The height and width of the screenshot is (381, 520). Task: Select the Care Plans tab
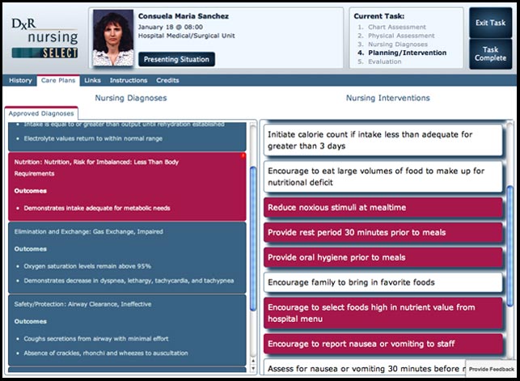point(58,80)
